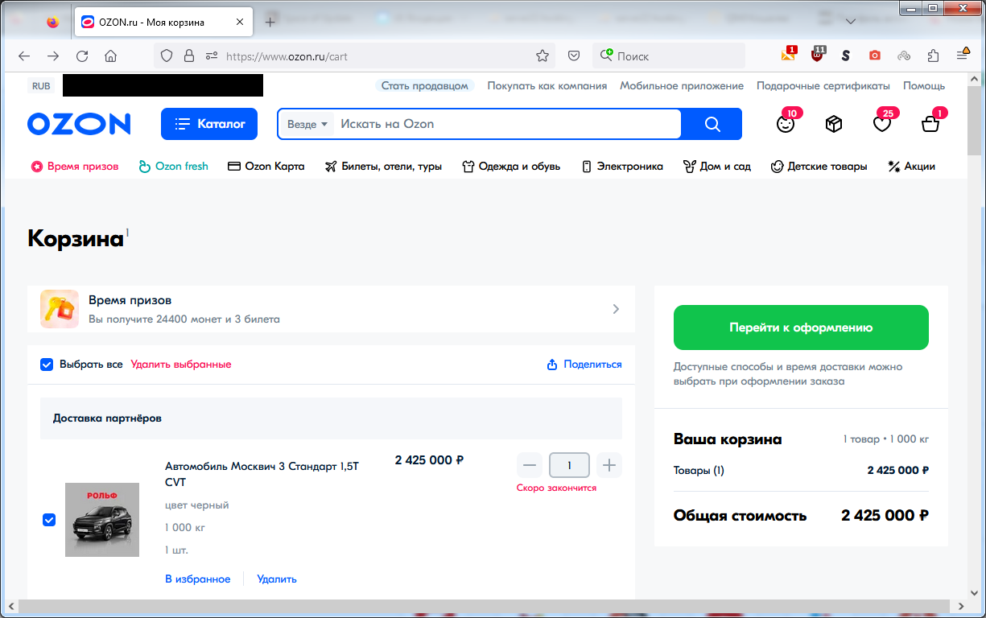
Task: Click the quantity field showing 1
Action: pyautogui.click(x=569, y=465)
